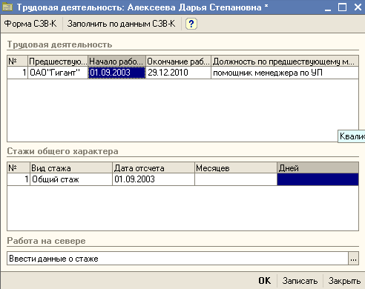Maximize the Трудовая деятельность window

tap(343, 7)
